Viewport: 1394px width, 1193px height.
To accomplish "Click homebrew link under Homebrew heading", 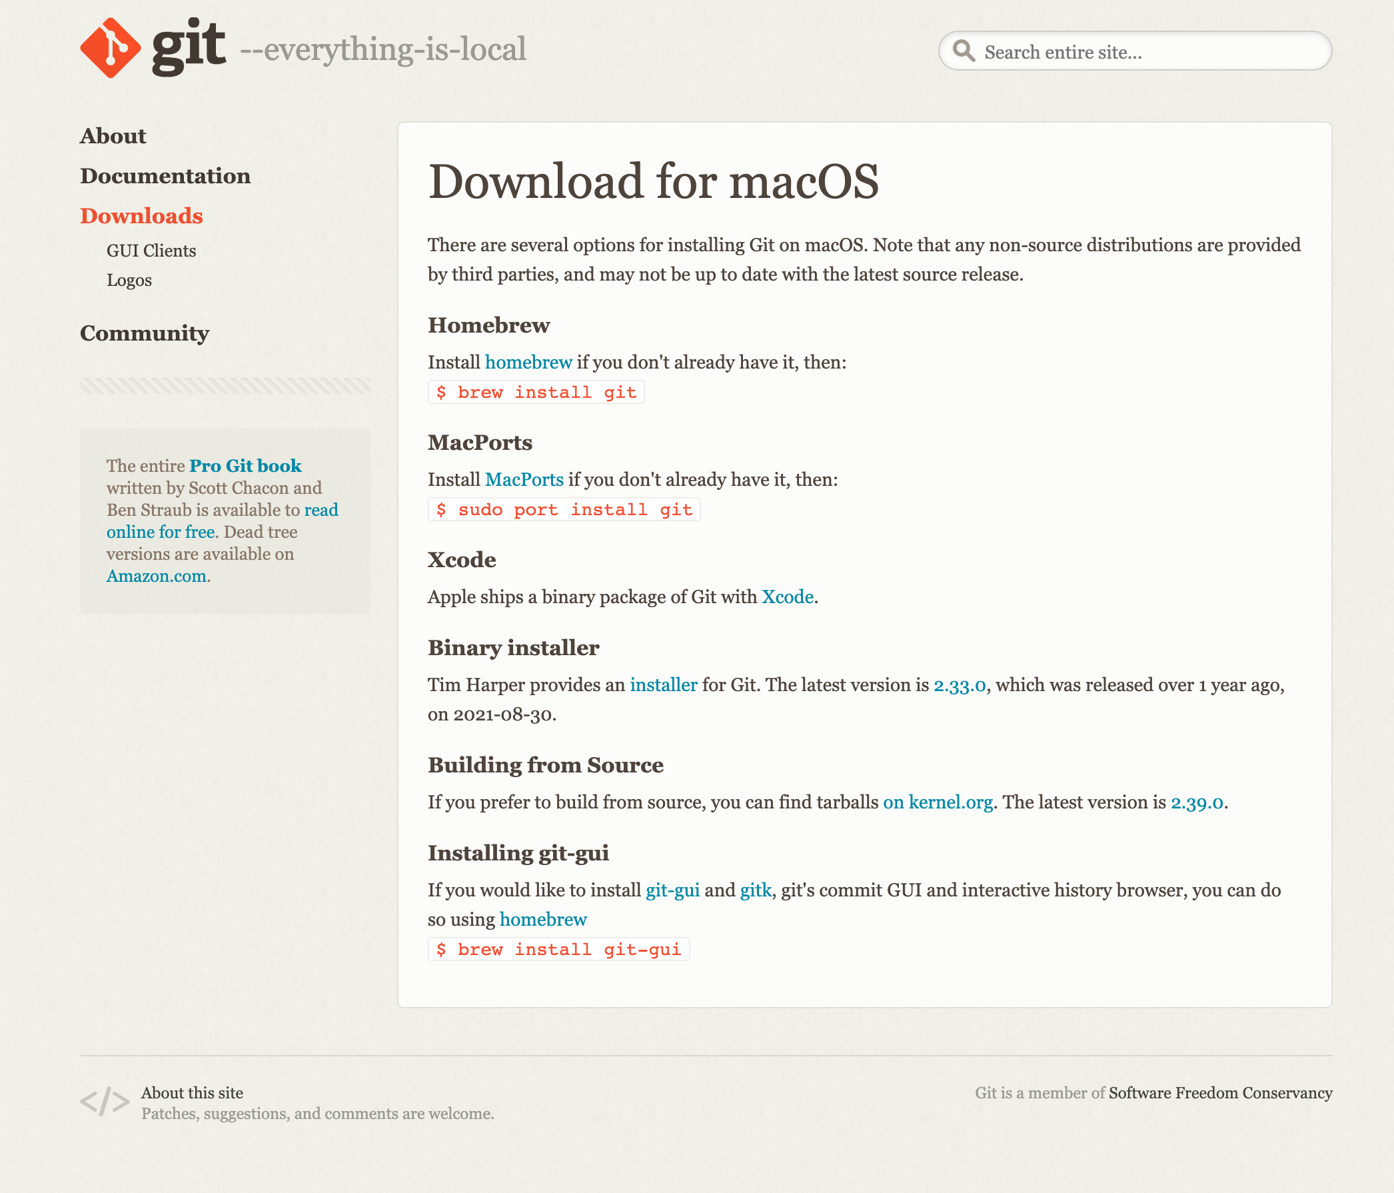I will click(529, 363).
